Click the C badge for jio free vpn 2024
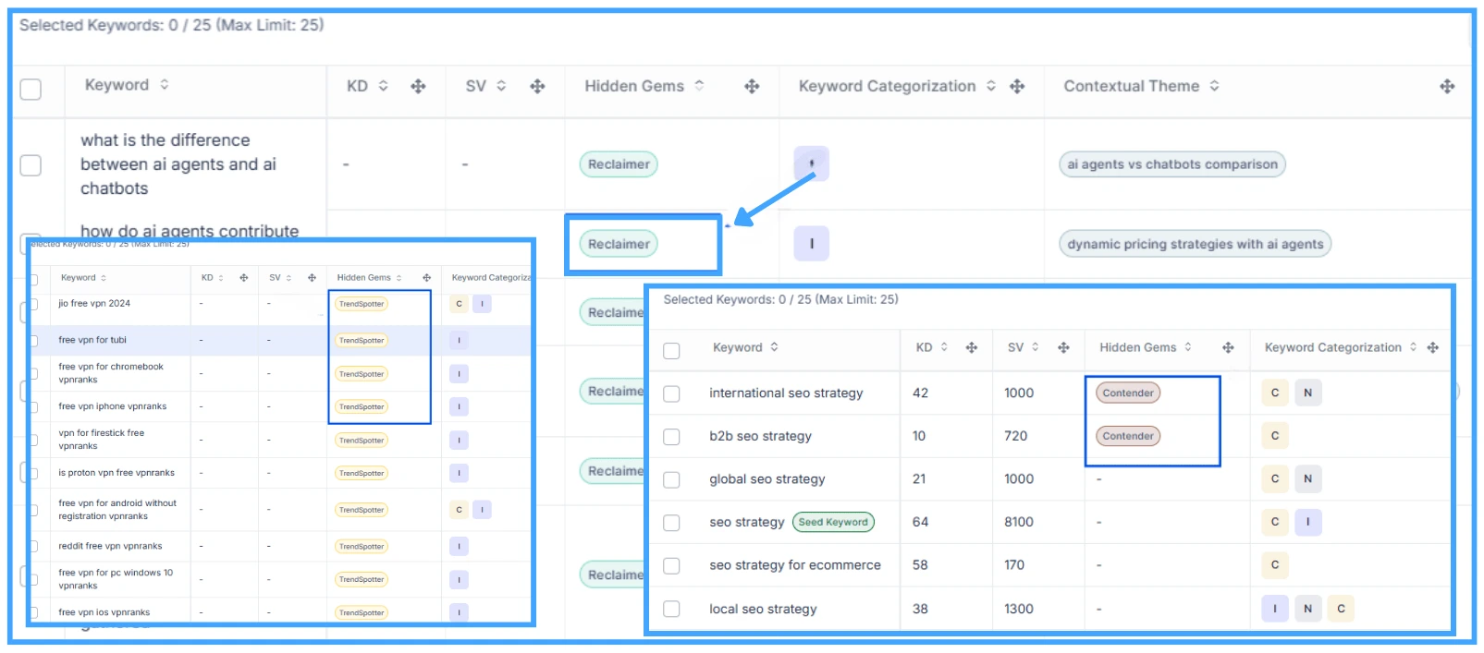The height and width of the screenshot is (653, 1484). click(x=459, y=304)
